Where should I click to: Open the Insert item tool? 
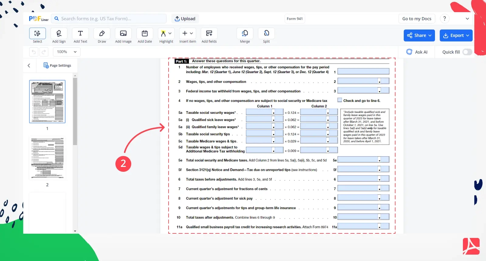(x=185, y=33)
